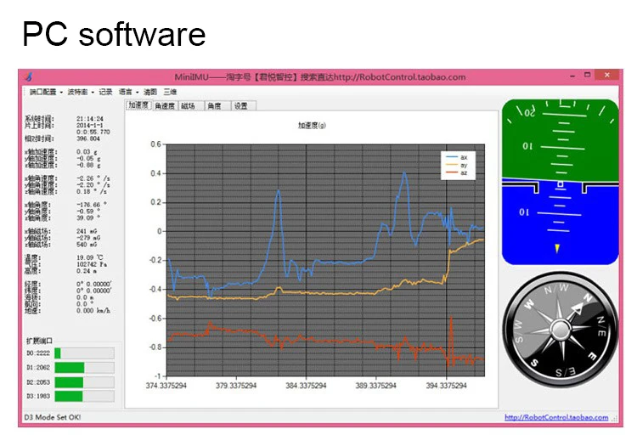This screenshot has width=637, height=446.
Task: Click the D2:2053 extension port bar
Action: coord(84,382)
